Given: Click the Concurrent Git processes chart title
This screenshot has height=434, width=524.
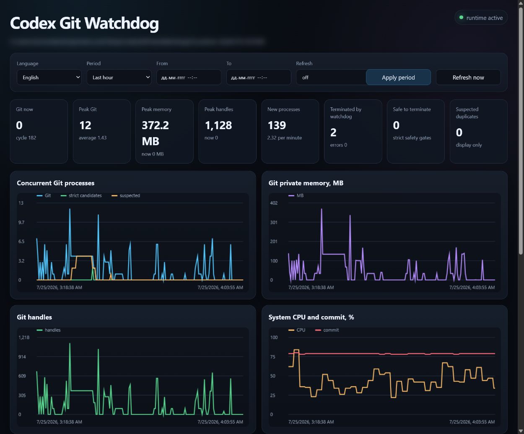Looking at the screenshot, I should tap(55, 183).
